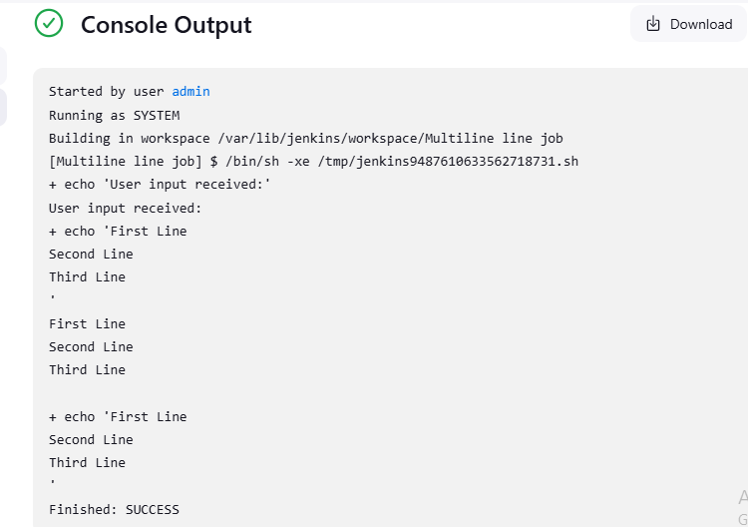Click the last '+ echo 'First Line' command

point(118,417)
